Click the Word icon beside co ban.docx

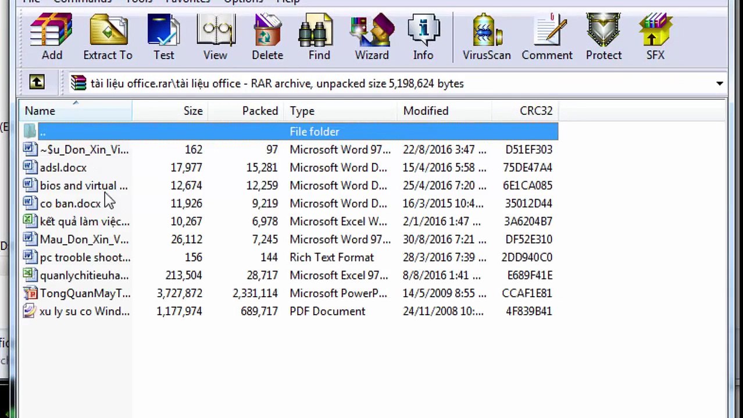30,203
